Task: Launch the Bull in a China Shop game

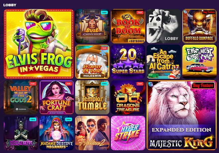Action: coord(92,26)
